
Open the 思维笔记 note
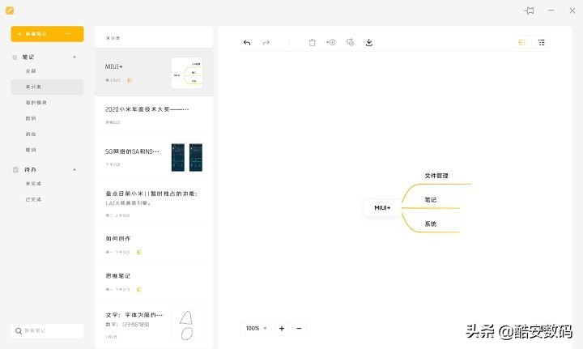click(154, 282)
